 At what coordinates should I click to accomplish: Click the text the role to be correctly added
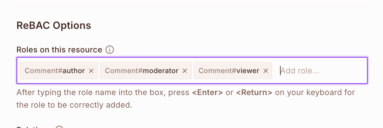tap(74, 105)
